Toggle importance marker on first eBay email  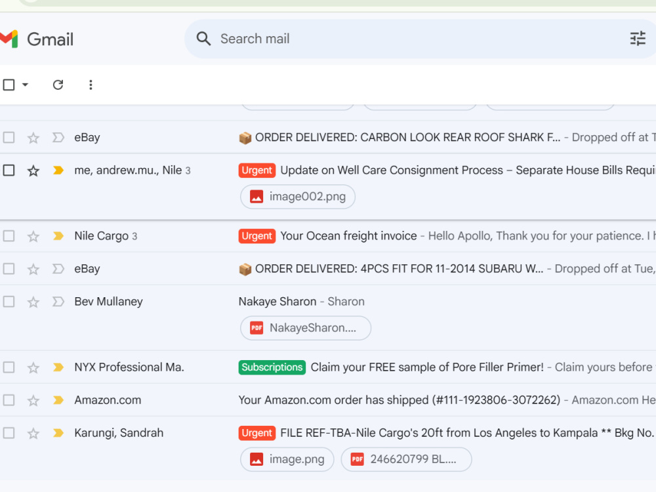(x=58, y=137)
